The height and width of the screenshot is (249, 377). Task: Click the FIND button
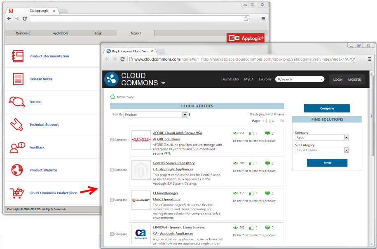pos(327,163)
